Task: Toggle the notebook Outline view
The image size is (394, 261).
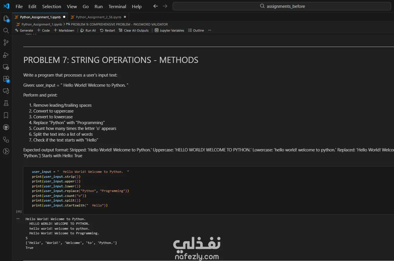Action: (x=196, y=30)
